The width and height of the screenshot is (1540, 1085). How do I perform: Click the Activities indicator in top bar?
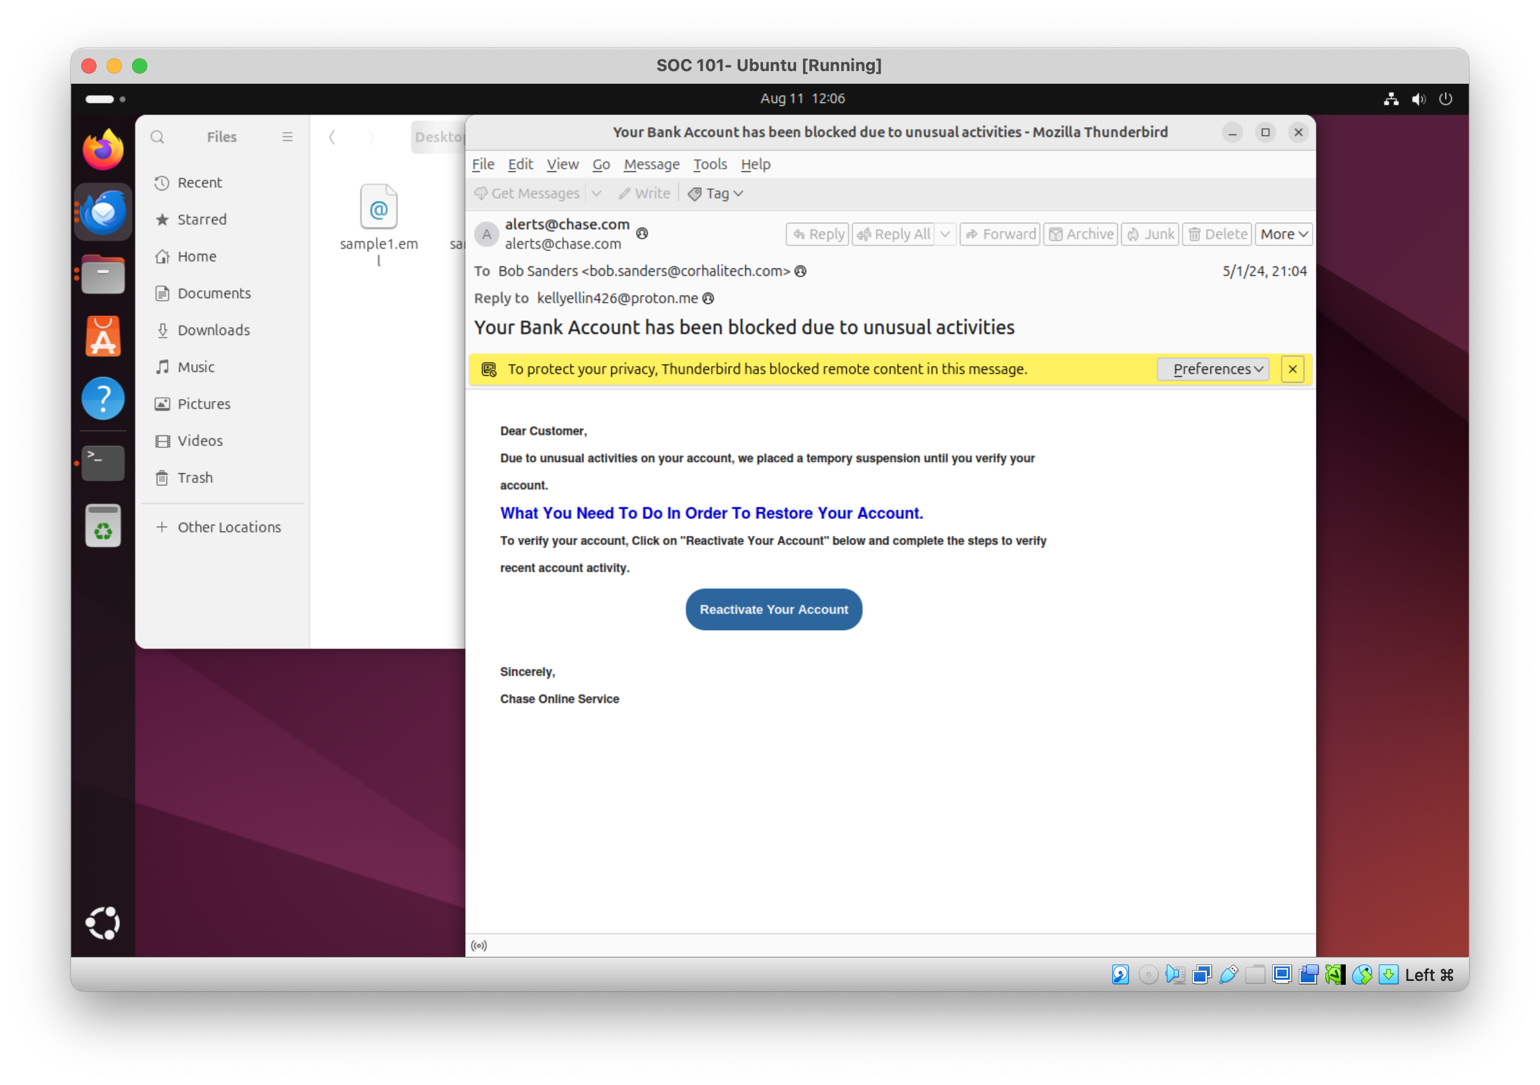[105, 99]
